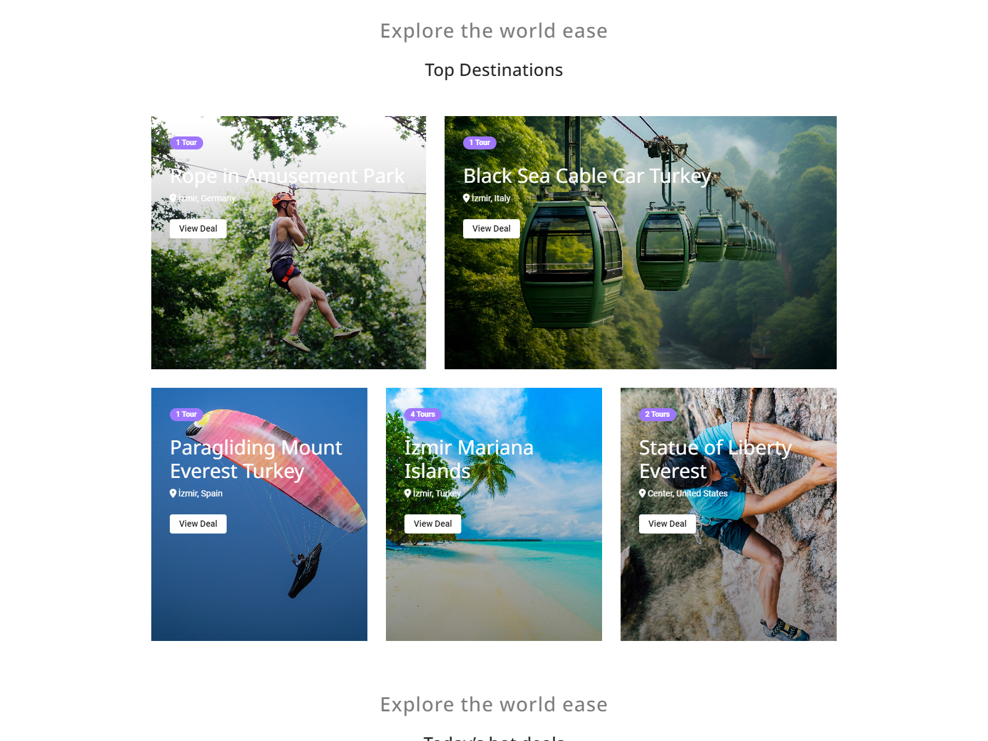Click location pin icon beside İzmir, Italy
Screen dimensions: 988x741
(x=466, y=198)
